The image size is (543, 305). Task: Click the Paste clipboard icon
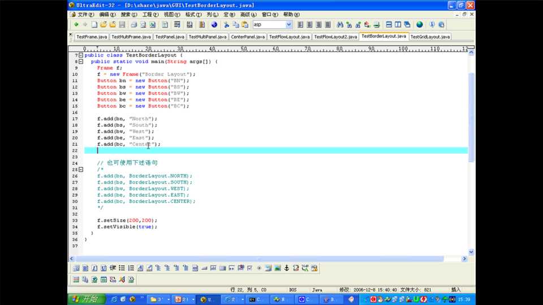(245, 24)
